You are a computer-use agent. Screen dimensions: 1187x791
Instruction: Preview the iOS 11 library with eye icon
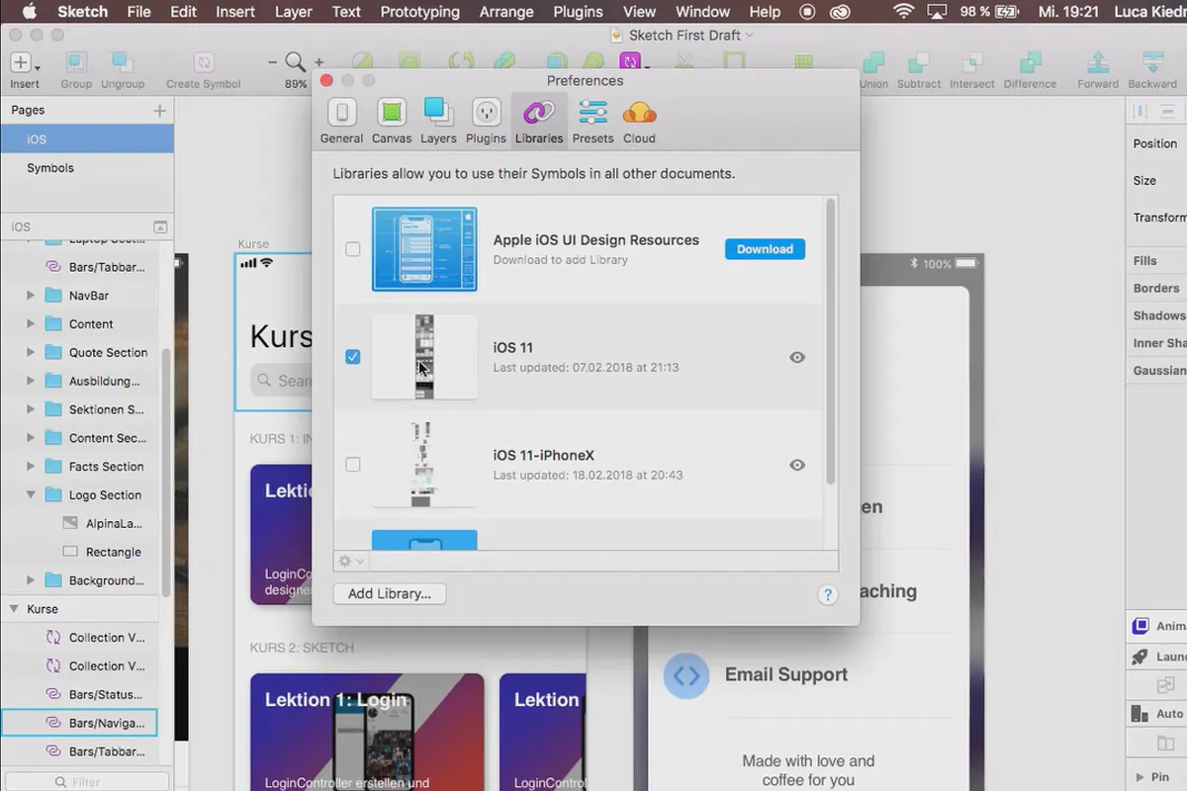[x=797, y=358]
